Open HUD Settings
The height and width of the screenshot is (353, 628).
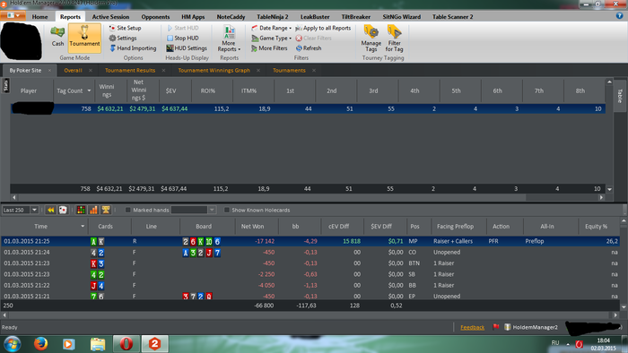click(x=187, y=48)
